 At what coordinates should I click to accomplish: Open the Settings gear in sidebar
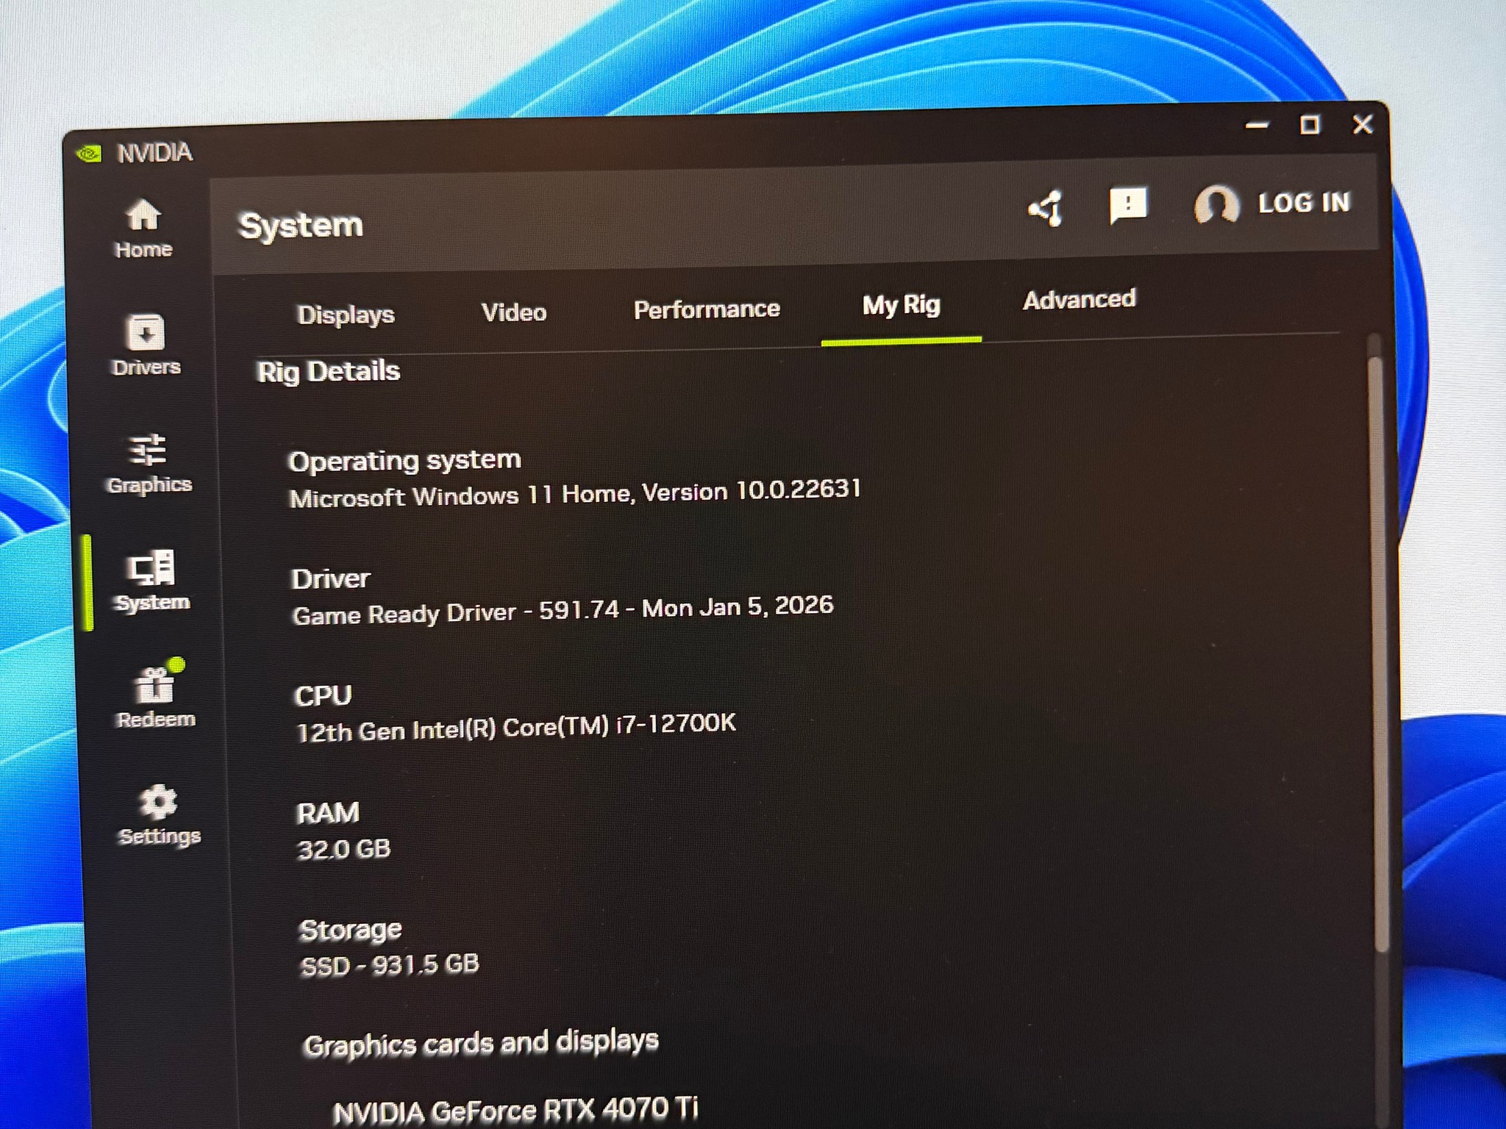(159, 815)
